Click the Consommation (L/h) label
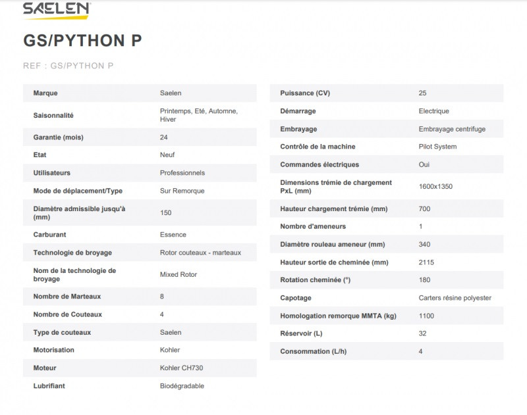This screenshot has height=415, width=527. coord(313,351)
